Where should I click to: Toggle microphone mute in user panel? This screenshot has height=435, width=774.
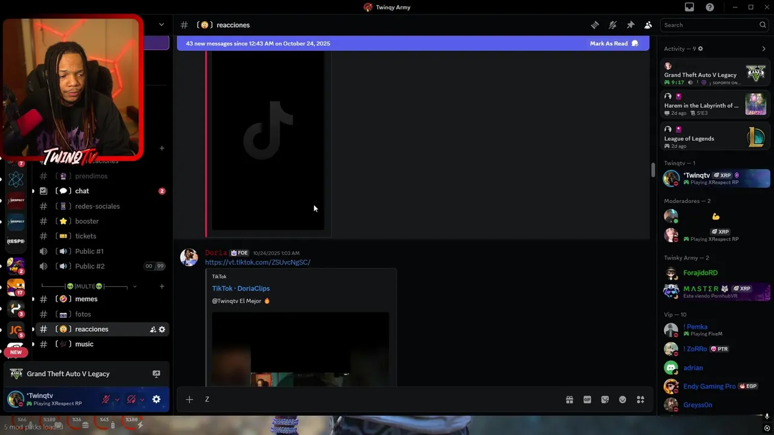[106, 399]
